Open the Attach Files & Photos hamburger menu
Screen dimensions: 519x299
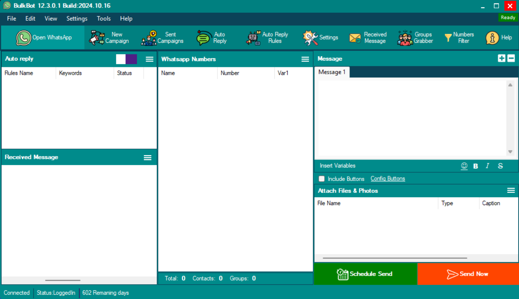(x=511, y=190)
